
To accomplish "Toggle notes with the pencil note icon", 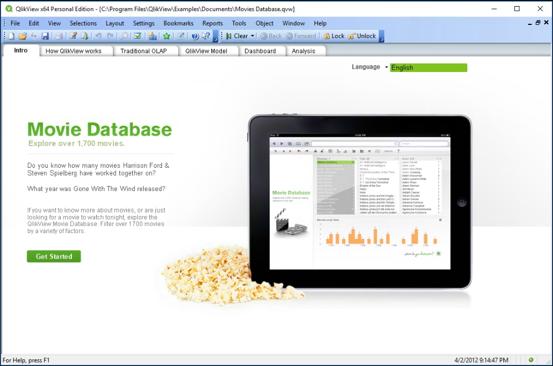I will (181, 36).
